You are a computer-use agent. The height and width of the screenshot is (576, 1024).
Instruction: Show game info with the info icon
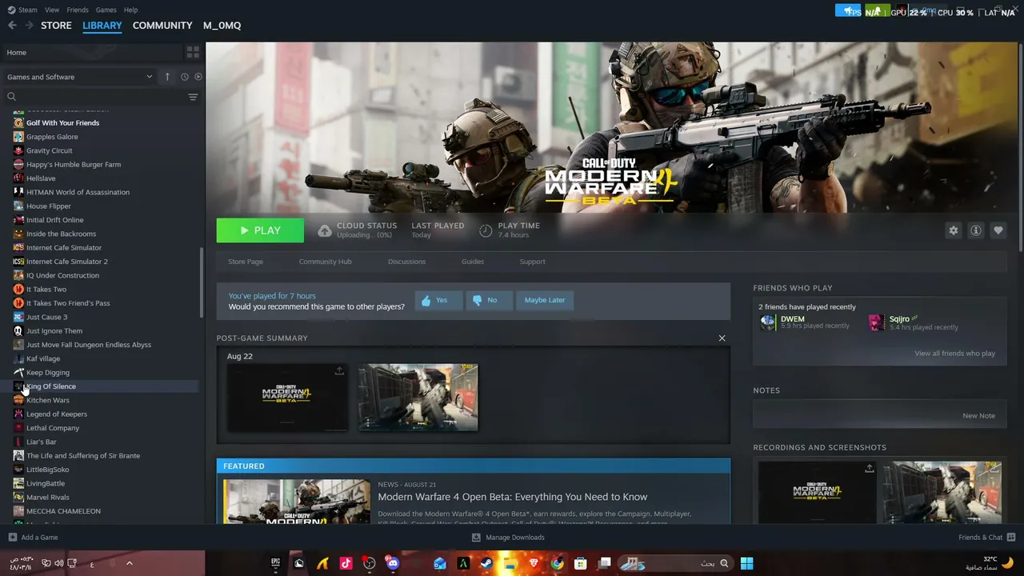click(975, 230)
